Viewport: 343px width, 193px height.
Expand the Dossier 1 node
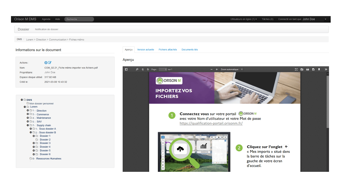point(34,136)
